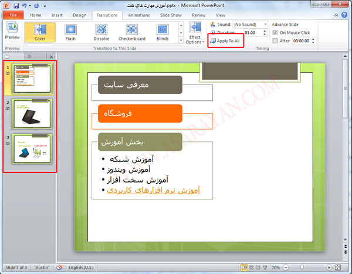Image resolution: width=352 pixels, height=274 pixels.
Task: Select the Cover transition effect
Action: pos(40,33)
